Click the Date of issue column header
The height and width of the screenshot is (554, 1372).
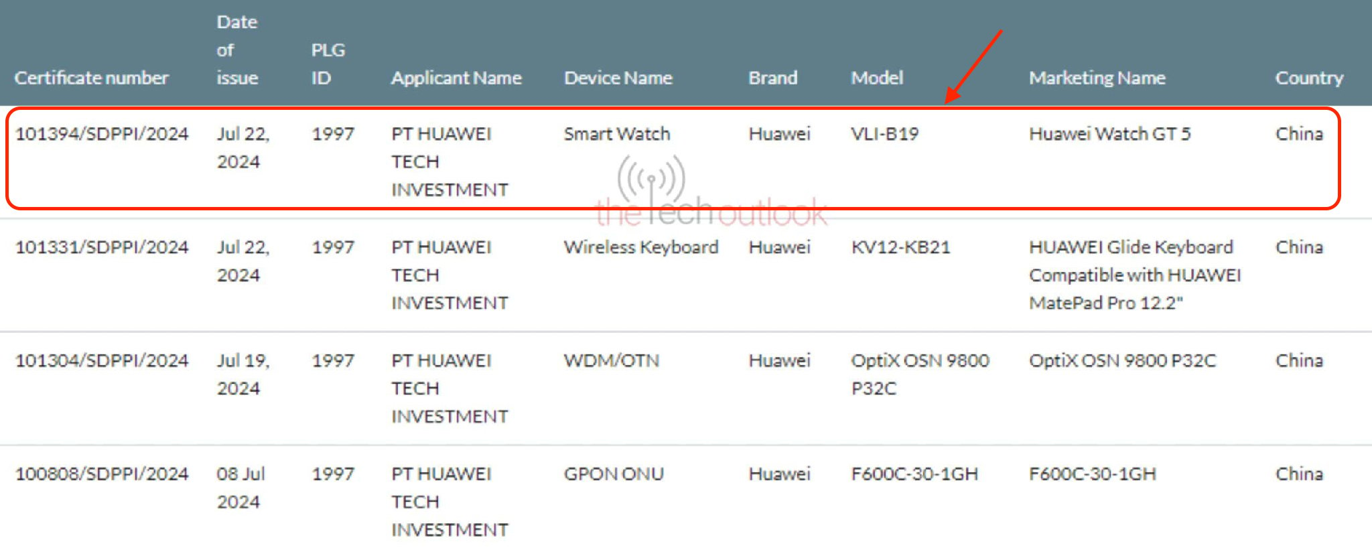237,50
